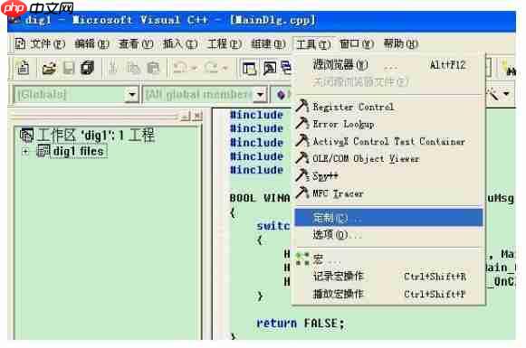
Task: Open the 组建 (Build) menu
Action: point(268,44)
